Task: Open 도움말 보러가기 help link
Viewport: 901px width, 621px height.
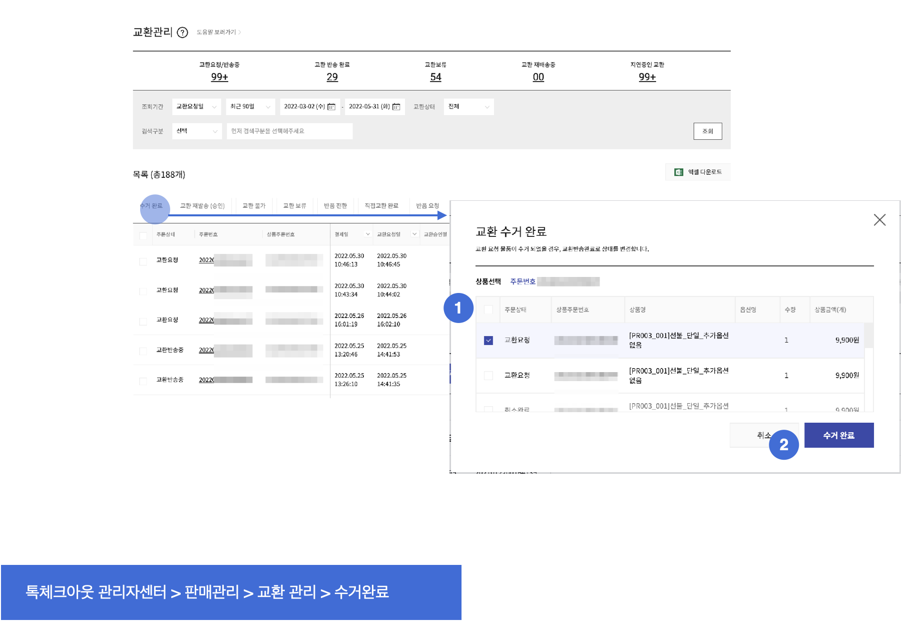Action: point(218,32)
